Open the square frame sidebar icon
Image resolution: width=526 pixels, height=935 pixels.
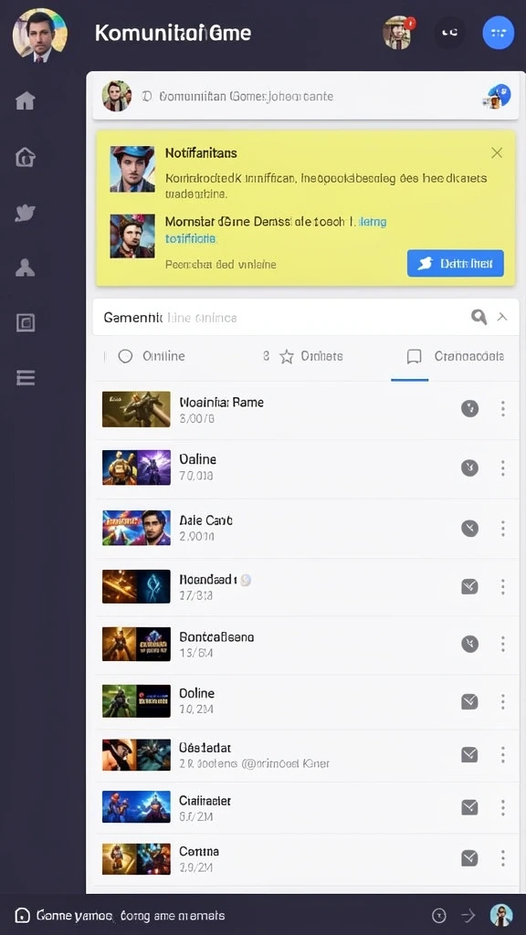[25, 322]
